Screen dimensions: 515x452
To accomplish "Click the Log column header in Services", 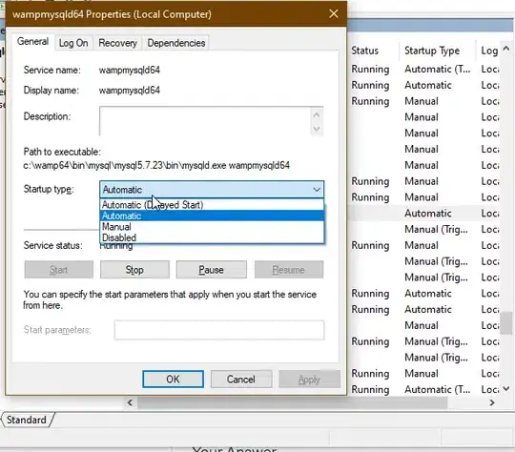I will 489,51.
